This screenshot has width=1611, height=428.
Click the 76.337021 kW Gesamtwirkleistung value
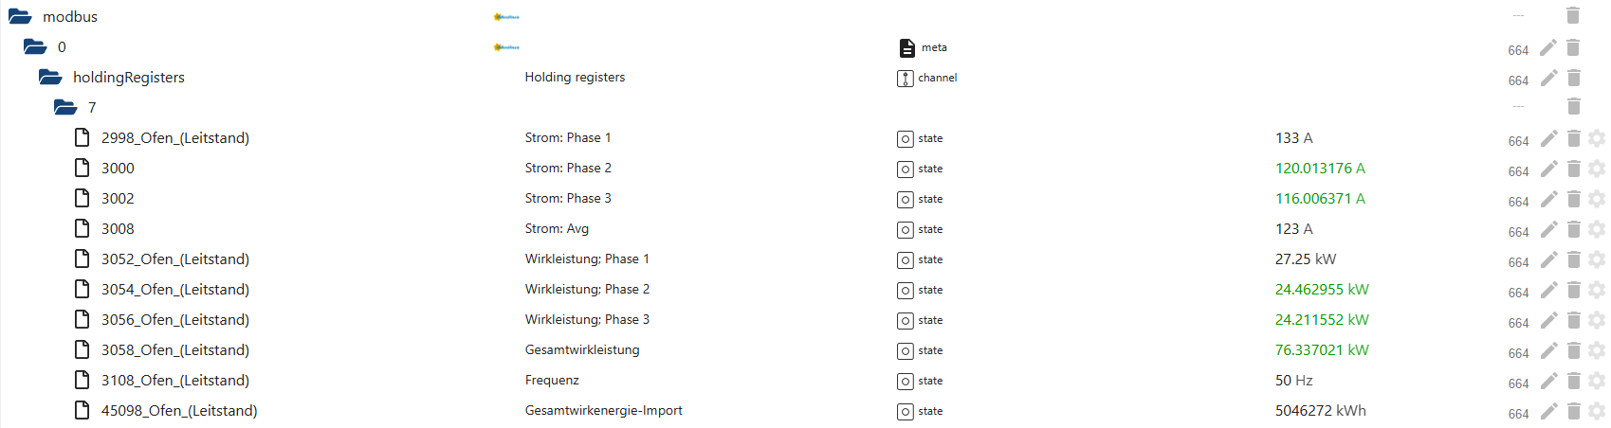[x=1322, y=350]
